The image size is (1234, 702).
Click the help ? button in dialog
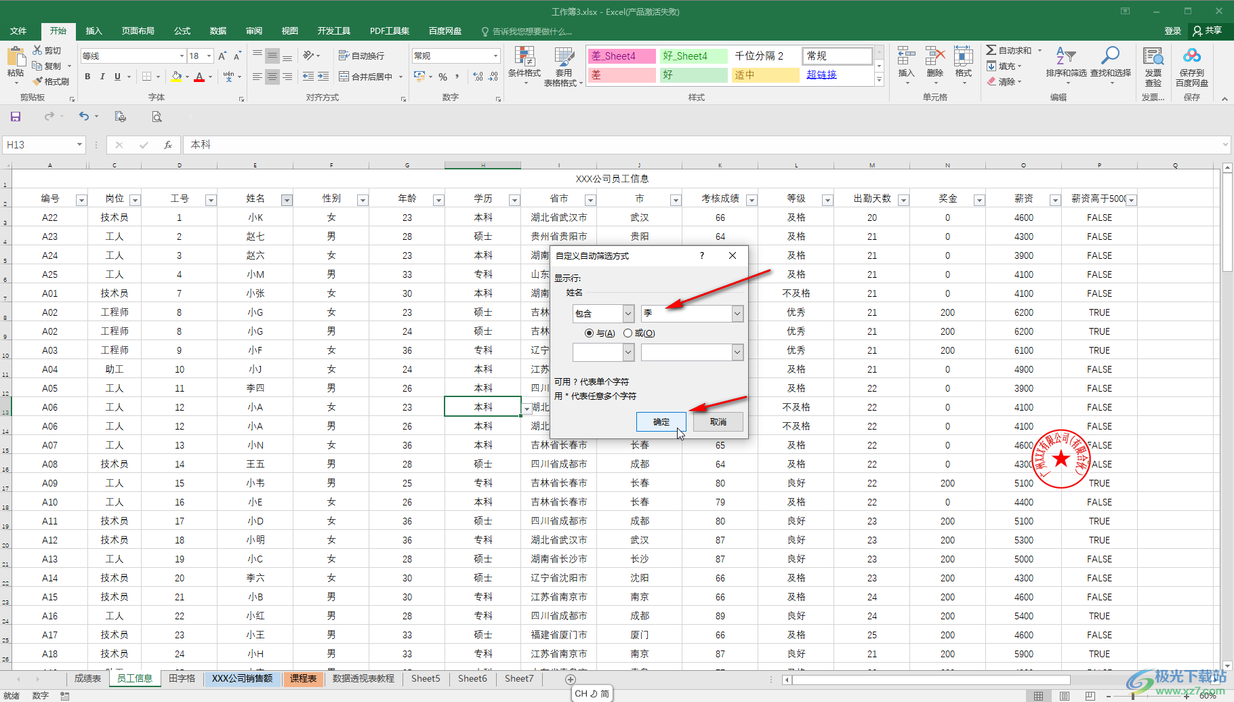pyautogui.click(x=702, y=255)
